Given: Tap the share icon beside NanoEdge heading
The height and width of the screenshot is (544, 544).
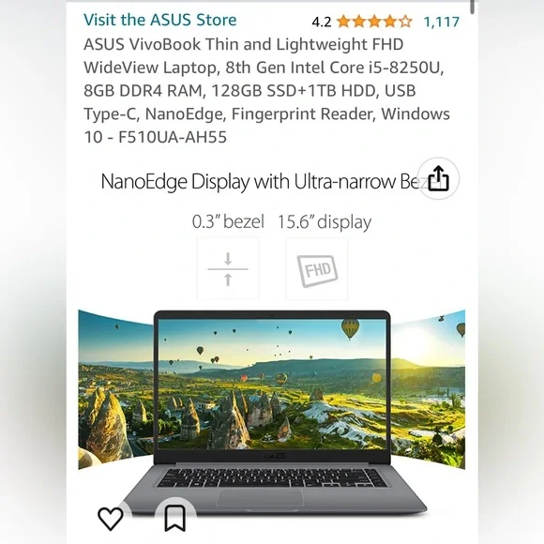Looking at the screenshot, I should (438, 178).
